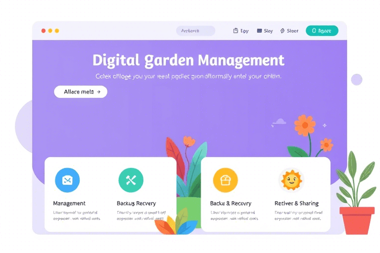Click the yellow box icon
This screenshot has width=380, height=253.
point(225,180)
